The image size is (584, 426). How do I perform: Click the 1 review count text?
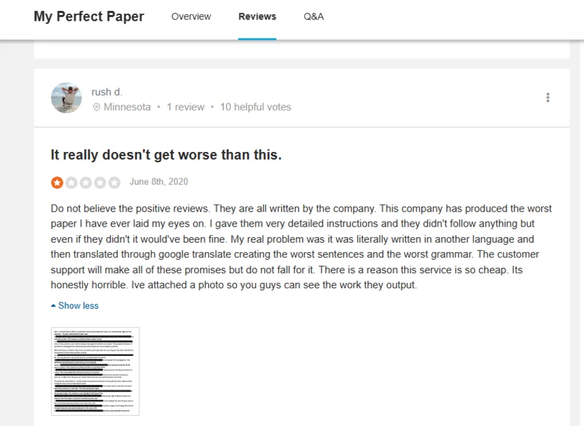click(186, 107)
